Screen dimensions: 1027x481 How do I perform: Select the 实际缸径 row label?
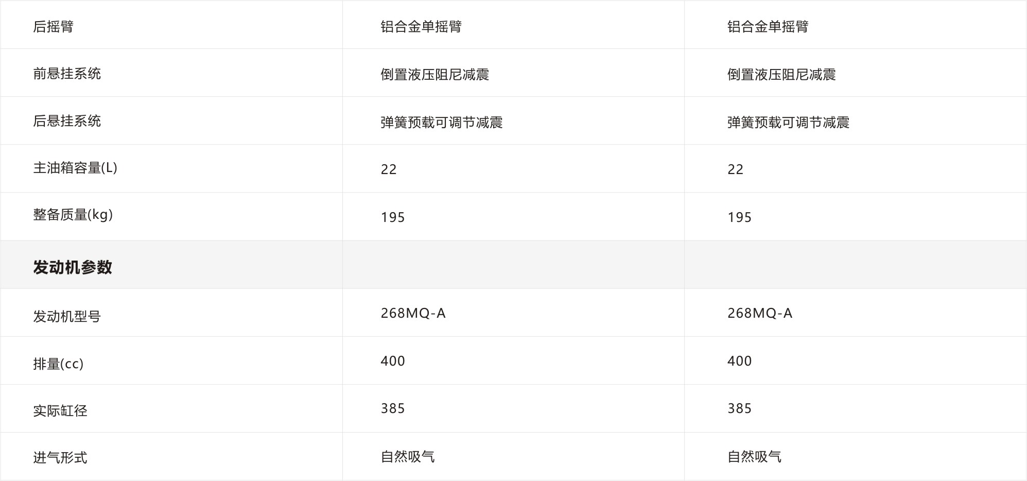pos(60,411)
